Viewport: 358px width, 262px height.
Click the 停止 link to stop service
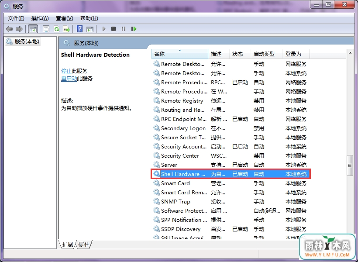tap(66, 71)
